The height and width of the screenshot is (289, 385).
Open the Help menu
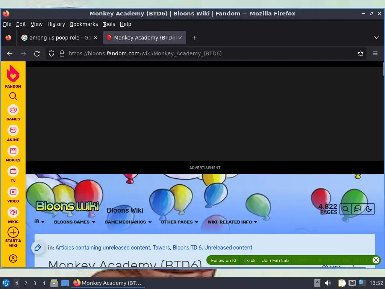[126, 24]
